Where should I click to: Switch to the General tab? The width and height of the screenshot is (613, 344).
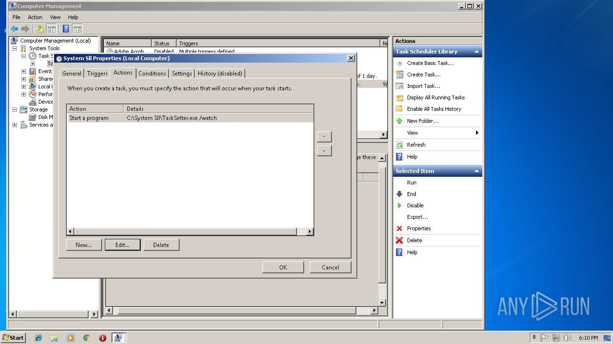coord(72,73)
